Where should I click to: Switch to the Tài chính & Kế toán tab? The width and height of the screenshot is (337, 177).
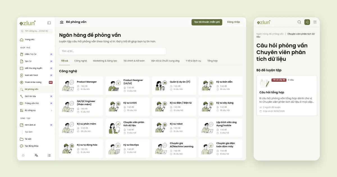click(134, 61)
